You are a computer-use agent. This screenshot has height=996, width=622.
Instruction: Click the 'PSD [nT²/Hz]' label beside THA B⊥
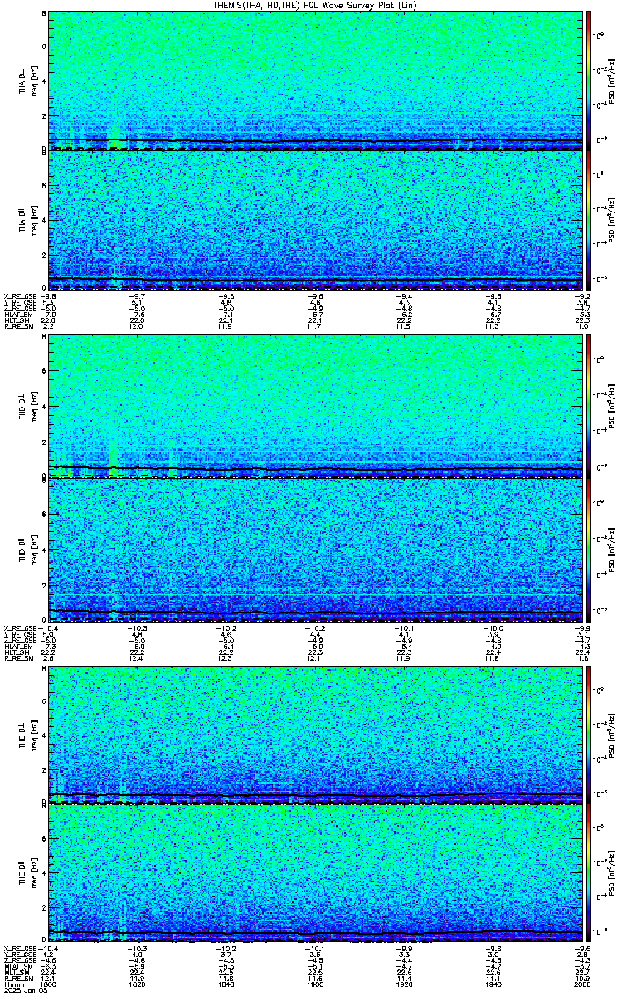[611, 81]
